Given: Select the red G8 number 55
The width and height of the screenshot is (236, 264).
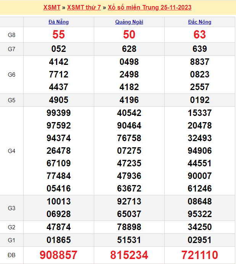Looking at the screenshot, I should click(x=59, y=35).
